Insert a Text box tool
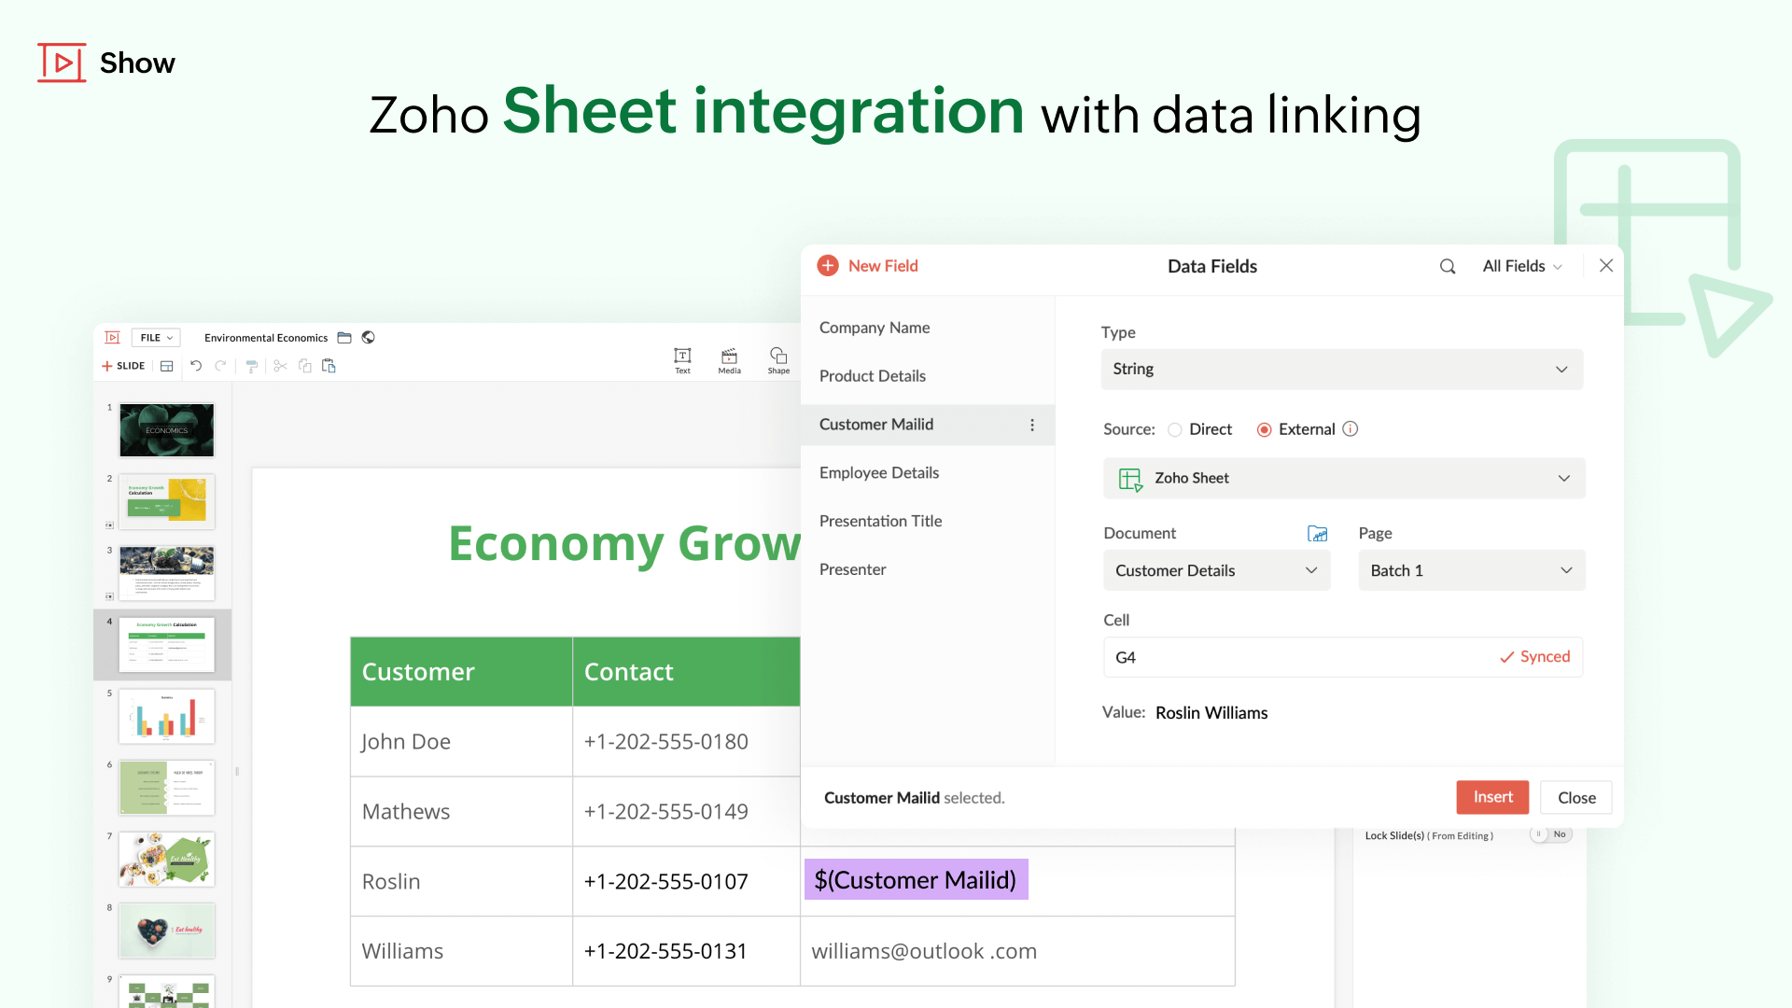This screenshot has height=1008, width=1792. coord(682,360)
